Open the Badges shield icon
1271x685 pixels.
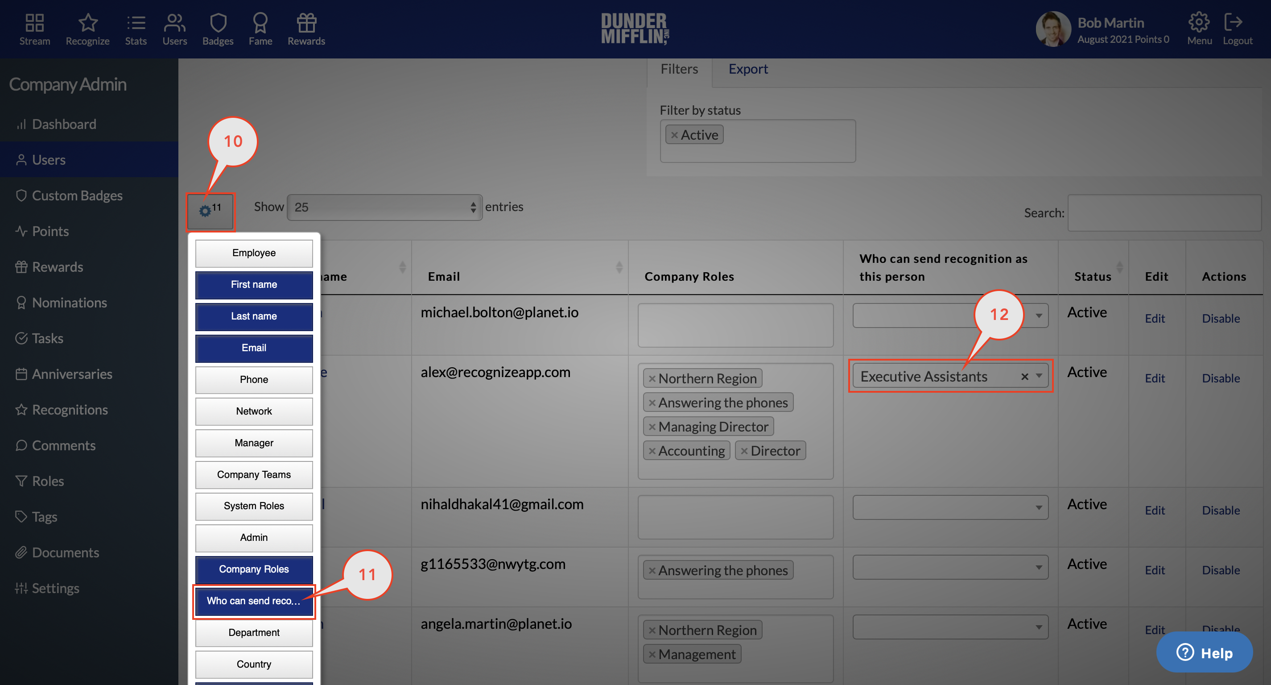pyautogui.click(x=218, y=29)
